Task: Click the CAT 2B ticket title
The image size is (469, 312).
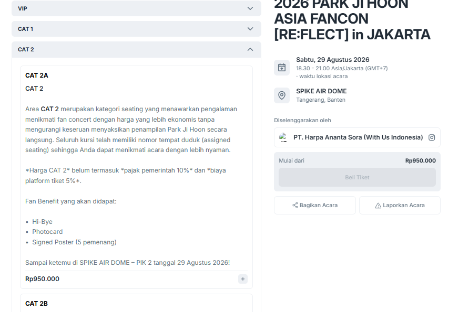Action: [36, 304]
